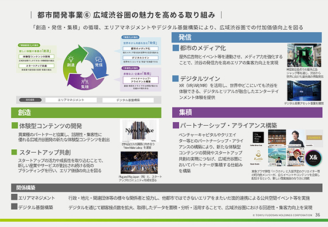Image resolution: width=328 pixels, height=227 pixels.
Task: Click the paragraph starting with ベンチャーキャピタルやクリエイター等
Action: coord(211,153)
